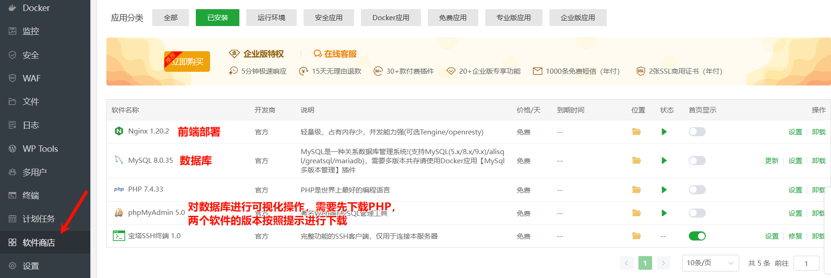Select the 运行环境 category tab
This screenshot has width=831, height=278.
(271, 17)
